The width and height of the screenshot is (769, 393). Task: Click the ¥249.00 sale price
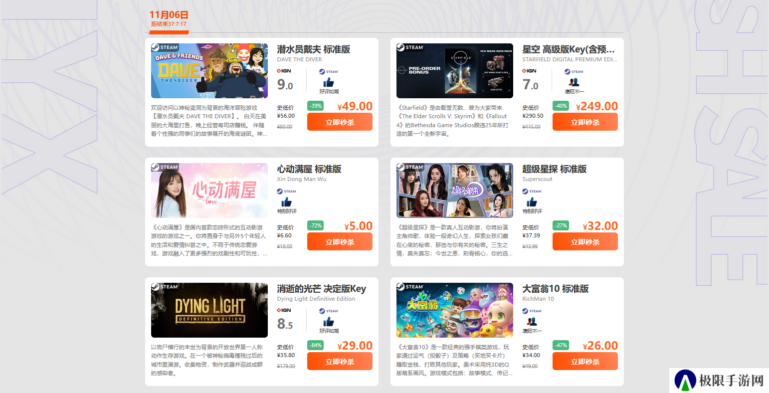[597, 106]
